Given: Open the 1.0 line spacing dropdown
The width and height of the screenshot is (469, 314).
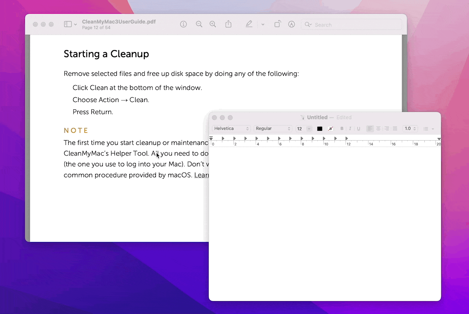Looking at the screenshot, I should (410, 128).
